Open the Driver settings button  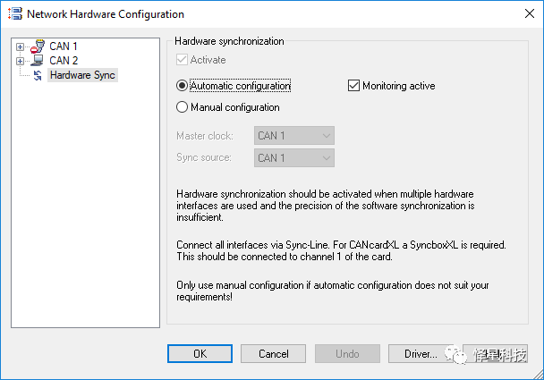(x=421, y=353)
